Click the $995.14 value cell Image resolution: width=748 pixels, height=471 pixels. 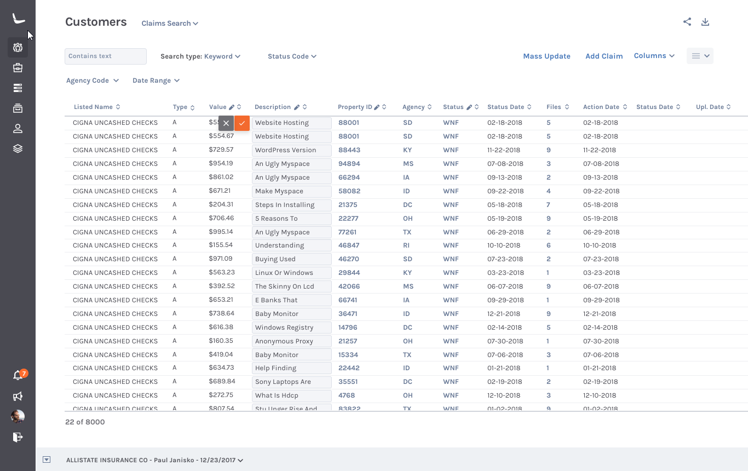point(221,232)
